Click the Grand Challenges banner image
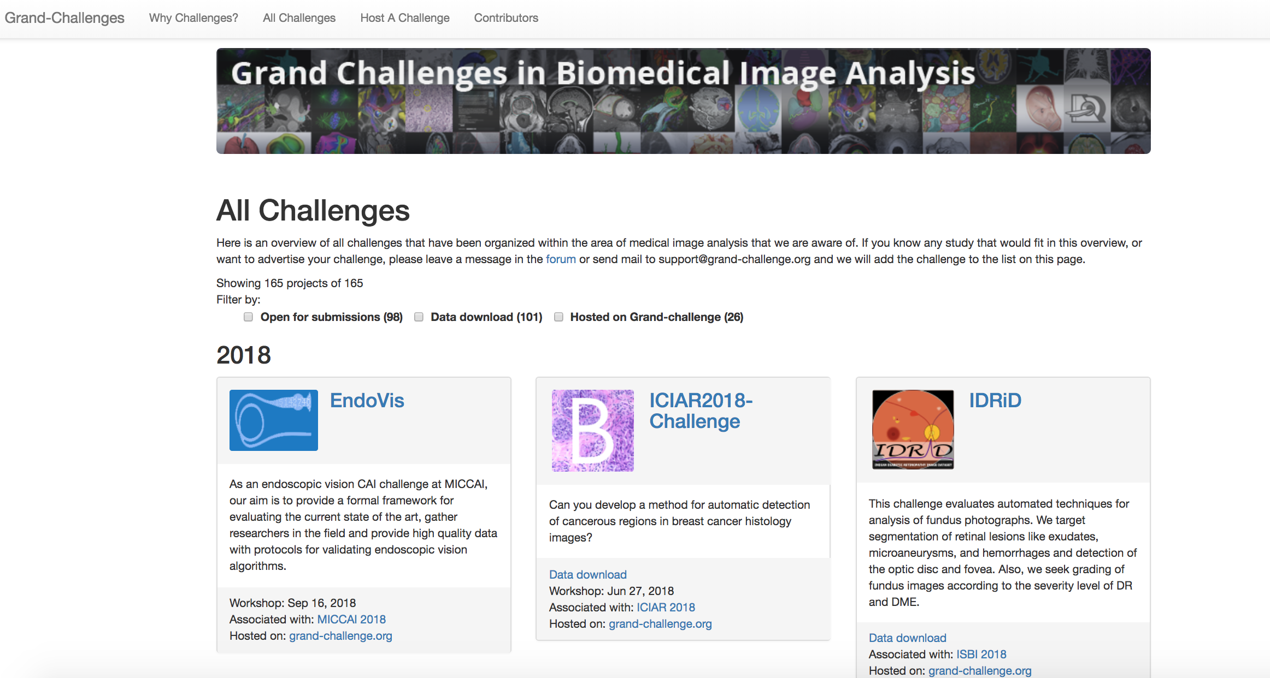 click(x=684, y=101)
